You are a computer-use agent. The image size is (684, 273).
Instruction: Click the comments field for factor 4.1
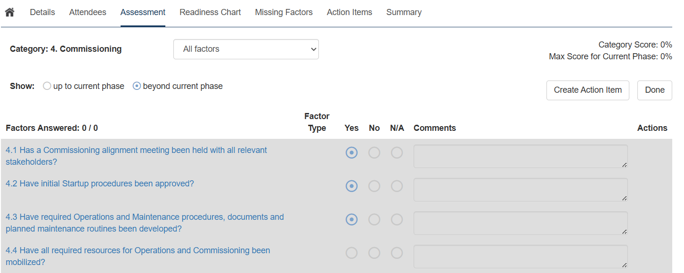tap(520, 156)
